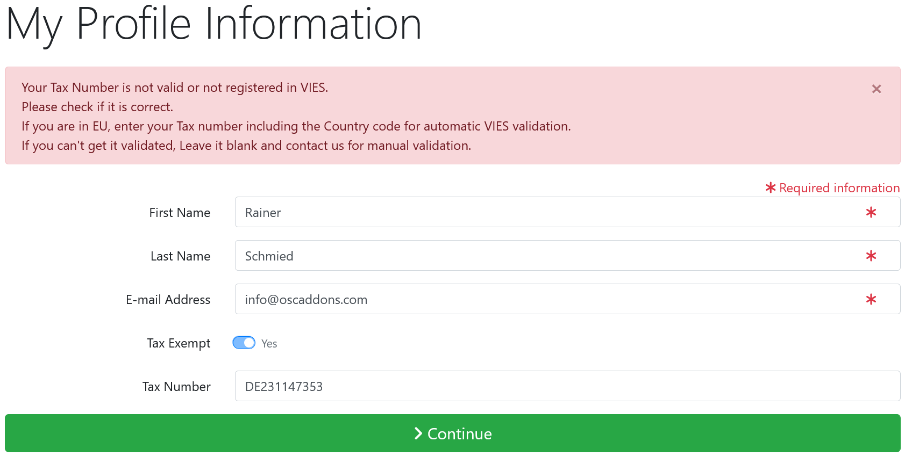Click the Last Name label

coord(180,256)
